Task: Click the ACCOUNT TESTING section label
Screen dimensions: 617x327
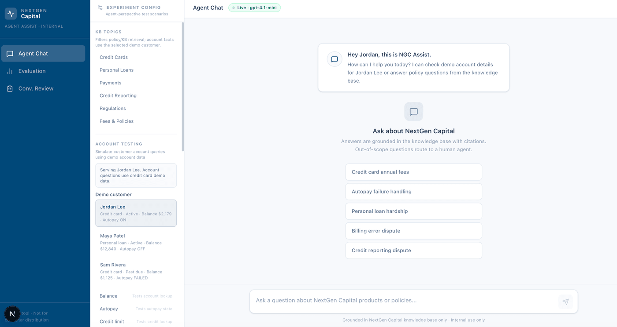Action: coord(119,144)
